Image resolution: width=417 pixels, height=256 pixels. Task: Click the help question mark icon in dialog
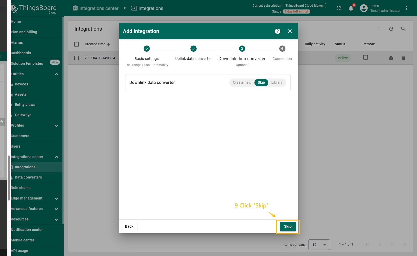(x=277, y=31)
